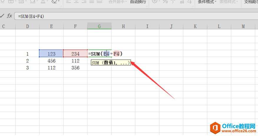The image size is (258, 136).
Task: Select column L header
Action: click(219, 26)
